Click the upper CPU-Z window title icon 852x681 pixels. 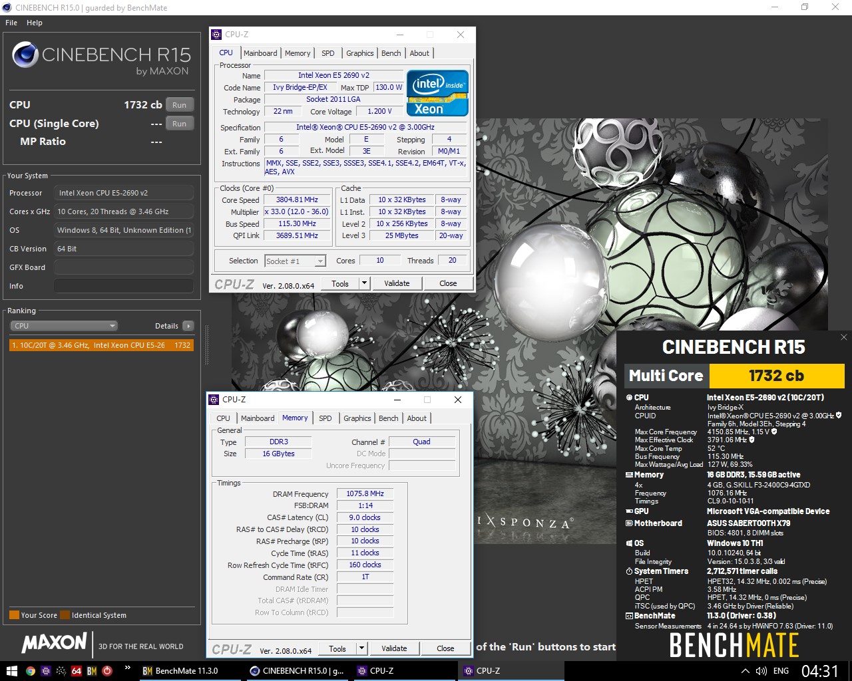click(216, 35)
